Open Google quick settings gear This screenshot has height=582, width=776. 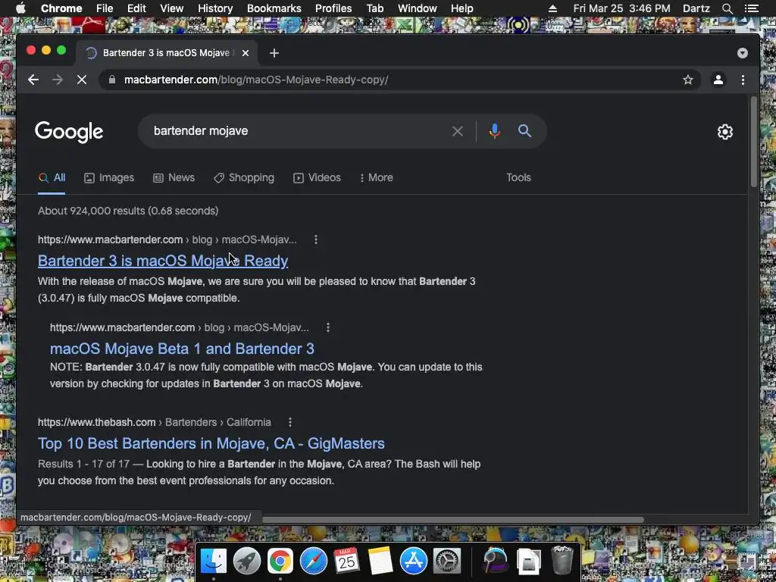coord(725,132)
